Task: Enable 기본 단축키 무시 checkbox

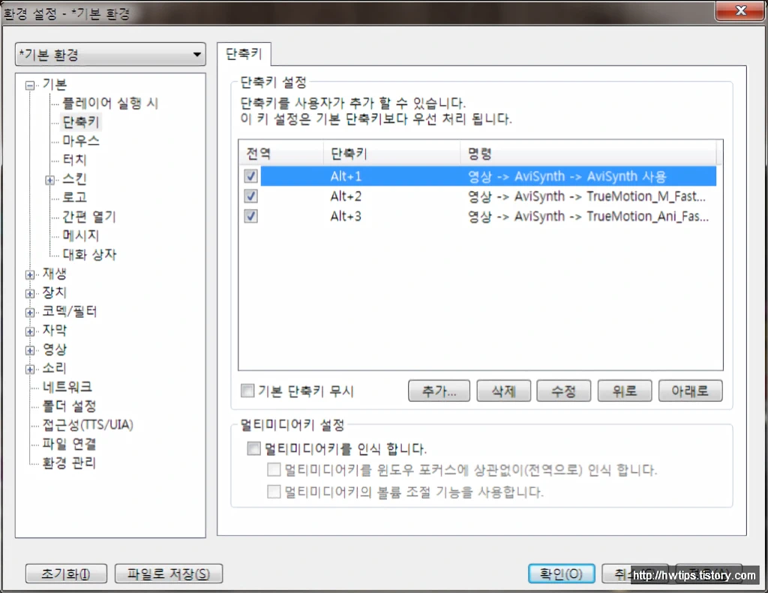Action: click(247, 391)
